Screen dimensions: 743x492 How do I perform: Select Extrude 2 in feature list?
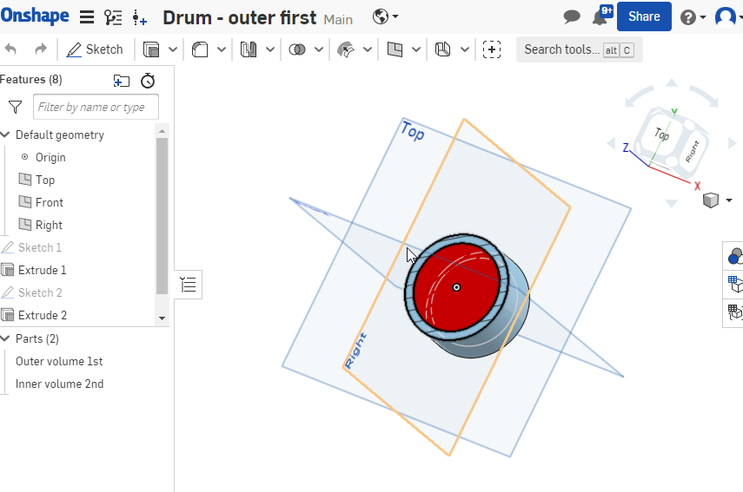42,315
